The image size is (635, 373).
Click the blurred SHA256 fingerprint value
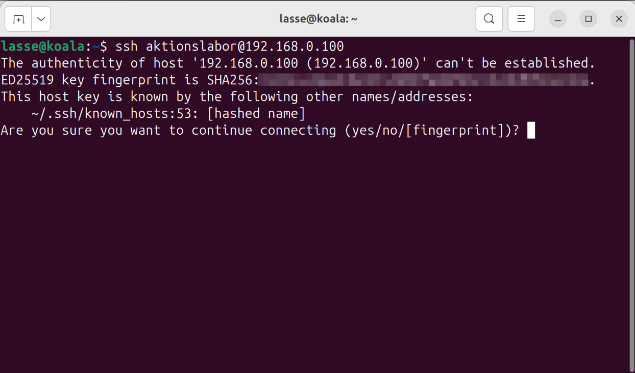(424, 80)
